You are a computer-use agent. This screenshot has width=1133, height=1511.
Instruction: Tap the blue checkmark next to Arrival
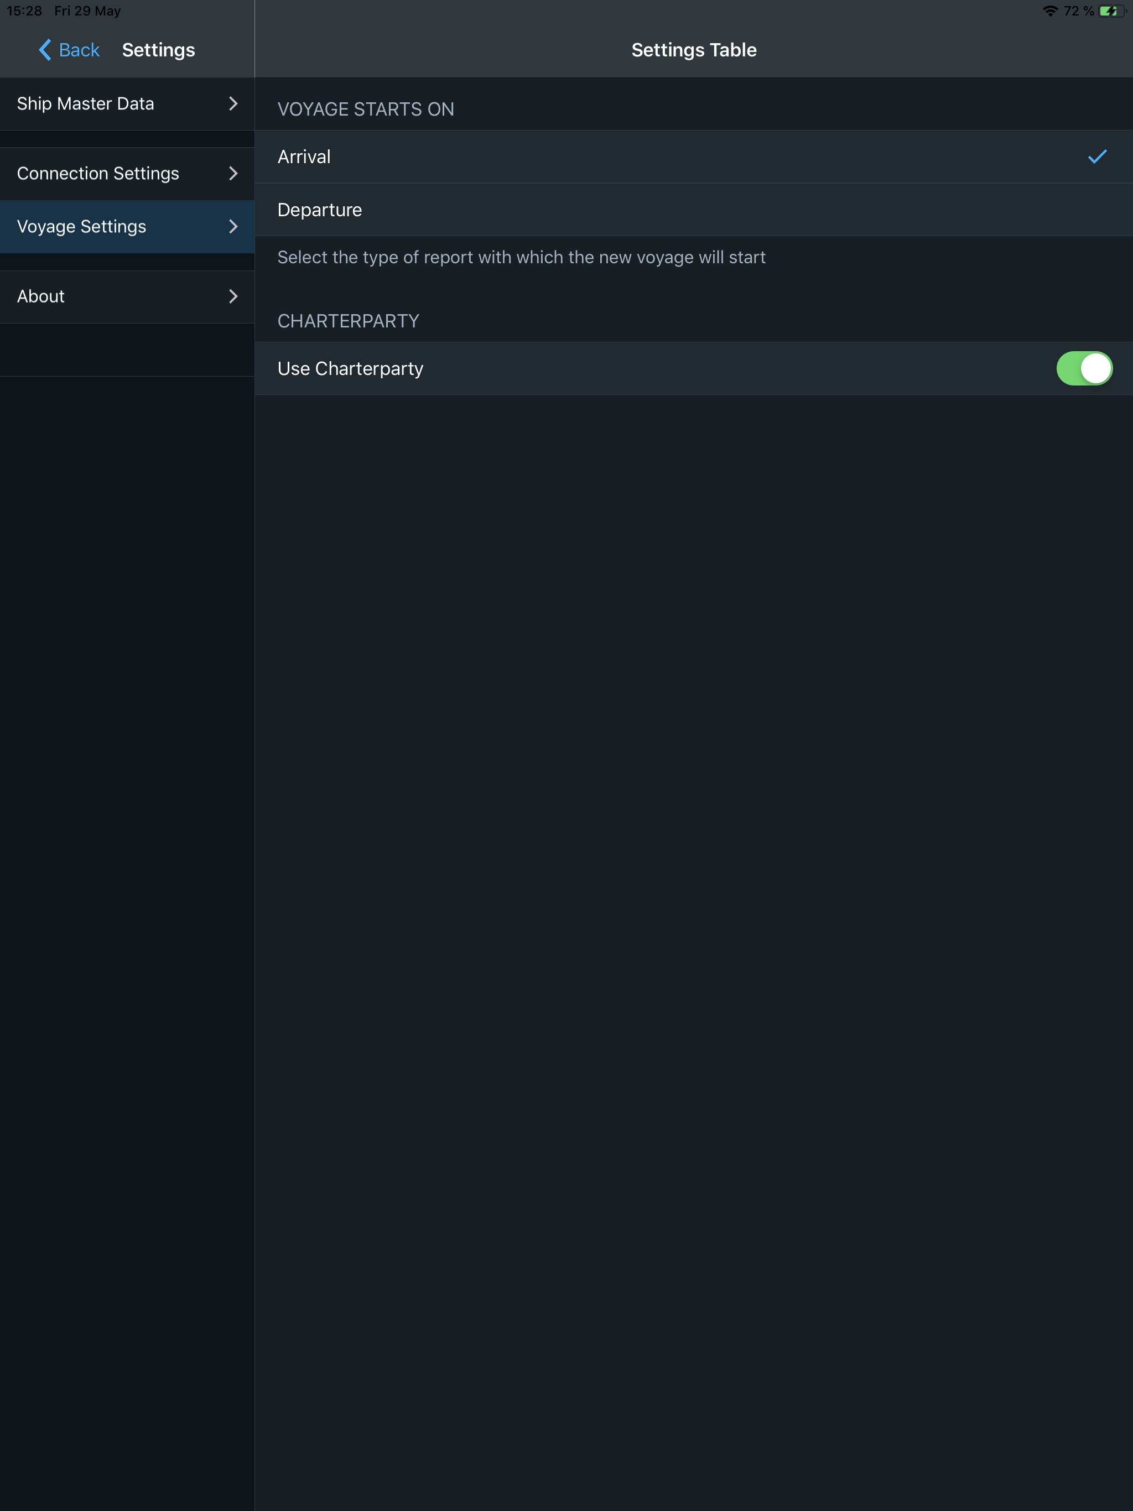point(1097,157)
